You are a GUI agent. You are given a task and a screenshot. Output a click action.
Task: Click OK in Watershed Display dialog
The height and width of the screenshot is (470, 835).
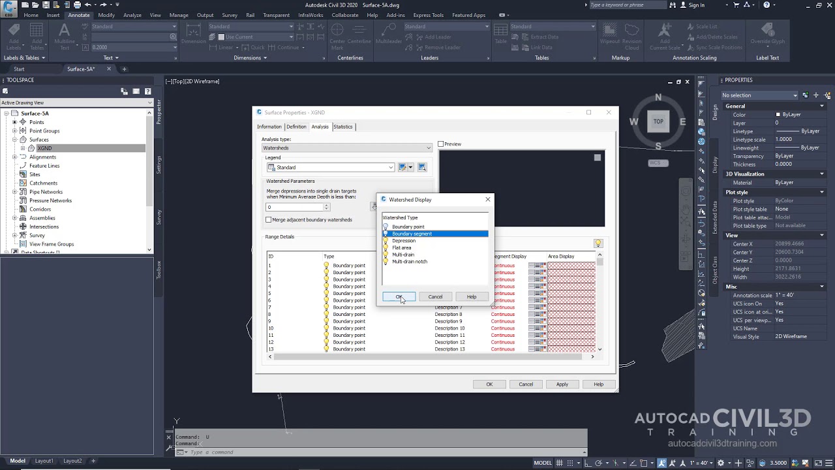pyautogui.click(x=399, y=297)
